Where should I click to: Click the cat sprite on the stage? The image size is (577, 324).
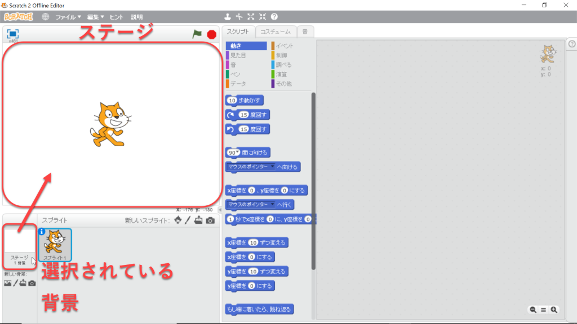coord(110,124)
